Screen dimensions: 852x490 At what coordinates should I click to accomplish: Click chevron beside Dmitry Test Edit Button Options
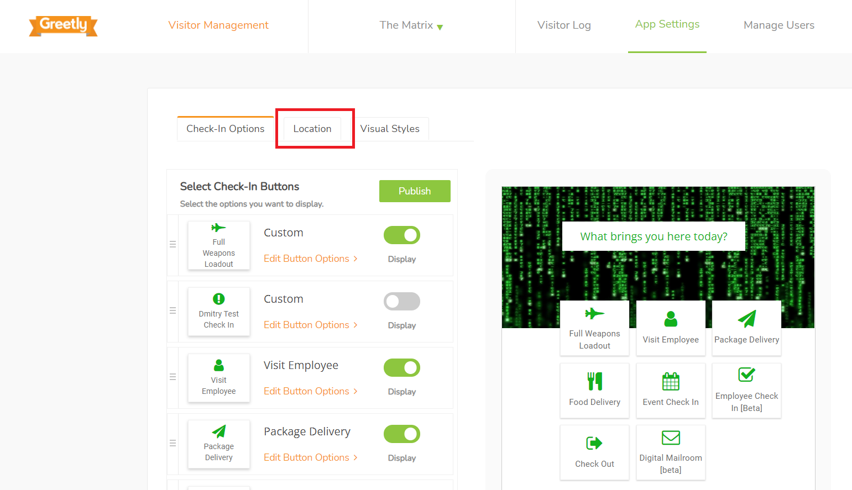point(356,325)
